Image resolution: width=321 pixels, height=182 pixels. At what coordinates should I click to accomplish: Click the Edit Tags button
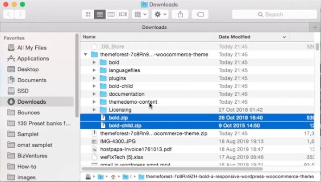pyautogui.click(x=200, y=14)
